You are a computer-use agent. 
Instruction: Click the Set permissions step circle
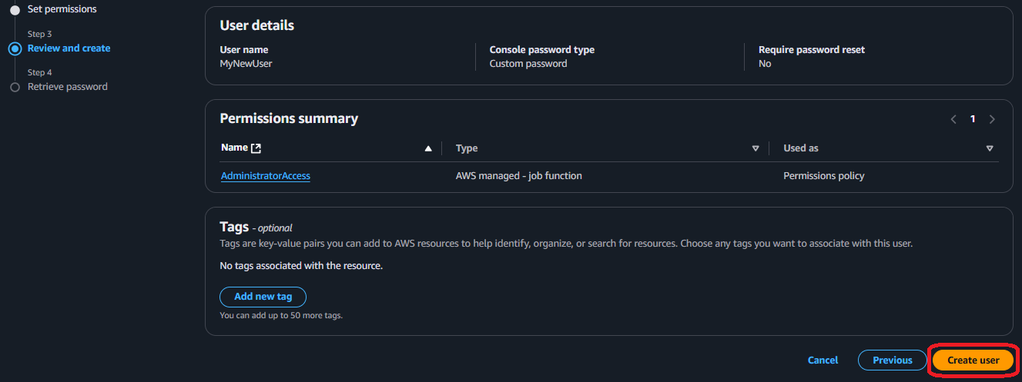point(15,10)
